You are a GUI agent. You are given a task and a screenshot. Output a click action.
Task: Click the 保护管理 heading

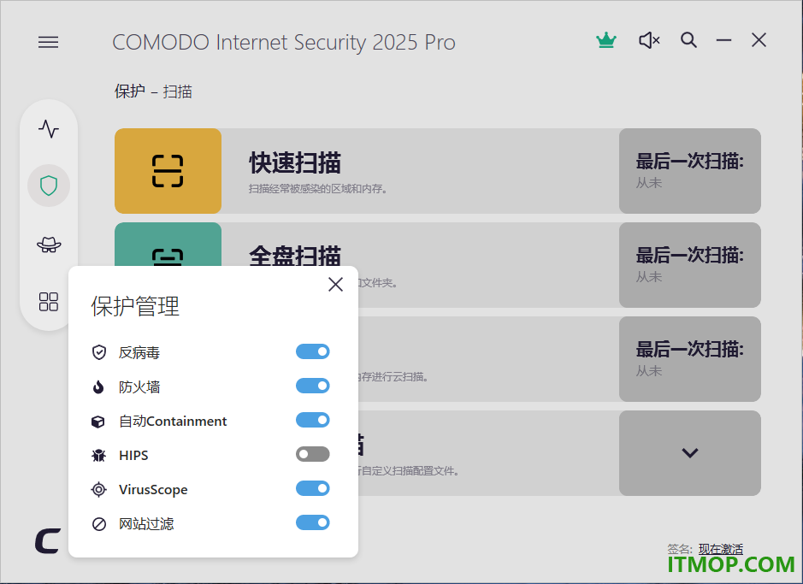click(x=135, y=307)
